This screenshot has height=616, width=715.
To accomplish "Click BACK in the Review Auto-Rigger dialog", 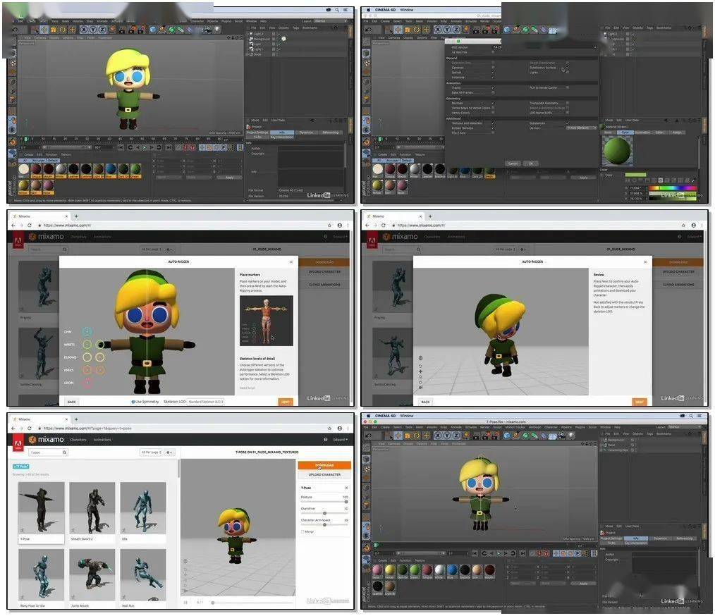I will click(425, 402).
